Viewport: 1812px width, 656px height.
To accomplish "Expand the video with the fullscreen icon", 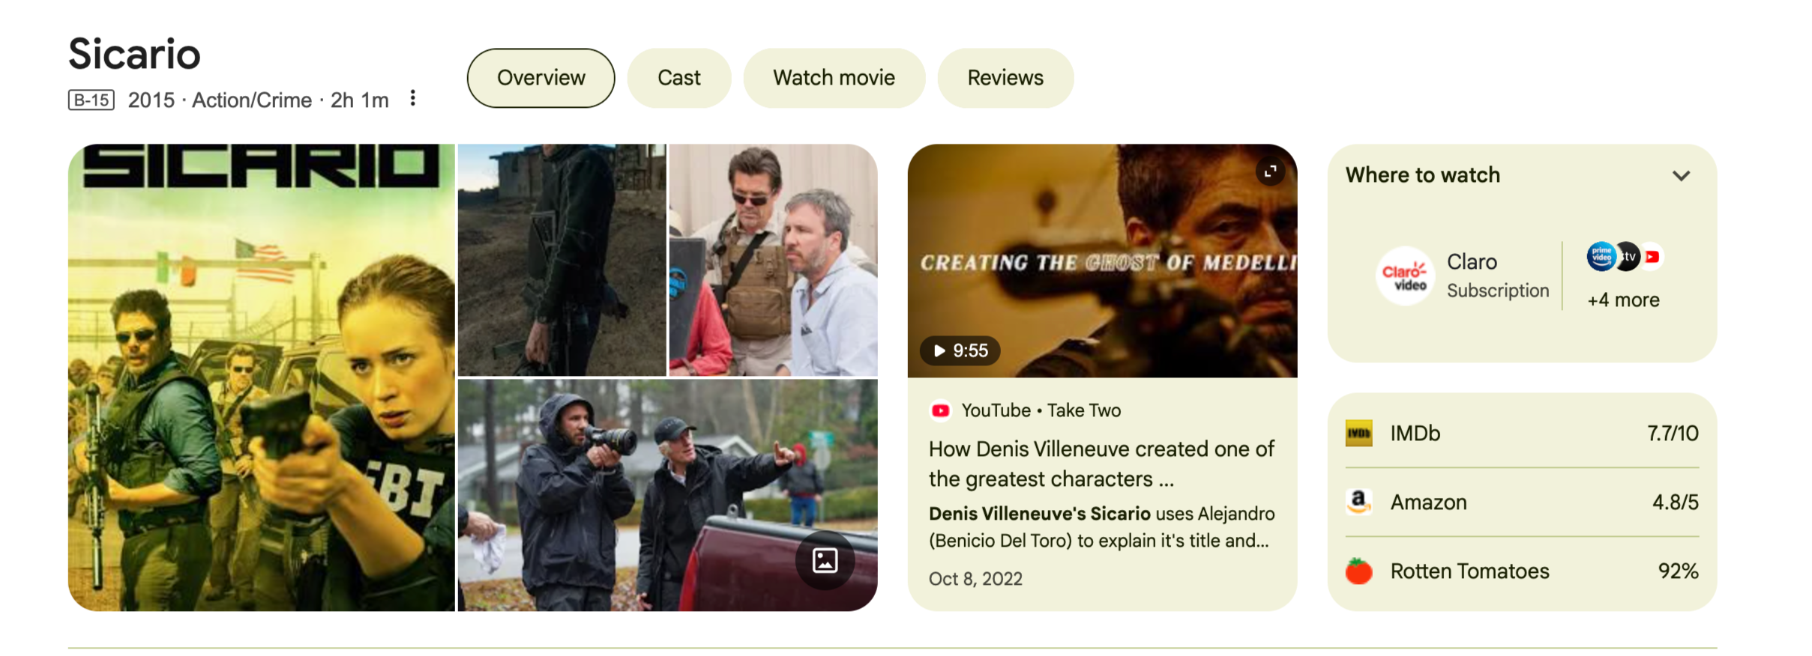I will point(1270,172).
